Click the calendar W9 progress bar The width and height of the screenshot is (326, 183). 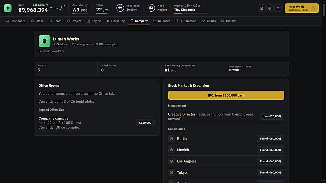tap(80, 13)
